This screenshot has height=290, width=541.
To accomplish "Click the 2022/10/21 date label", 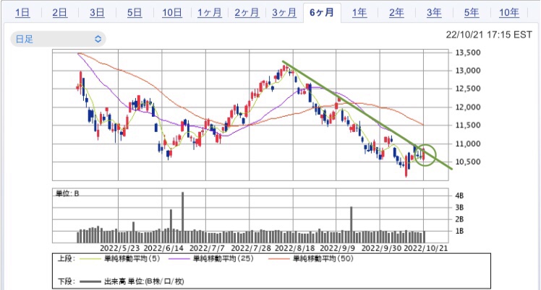I will (426, 248).
